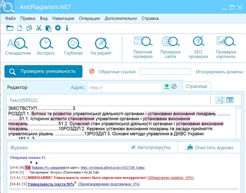Click the ВНИМАНИЕ warning message

87,178
